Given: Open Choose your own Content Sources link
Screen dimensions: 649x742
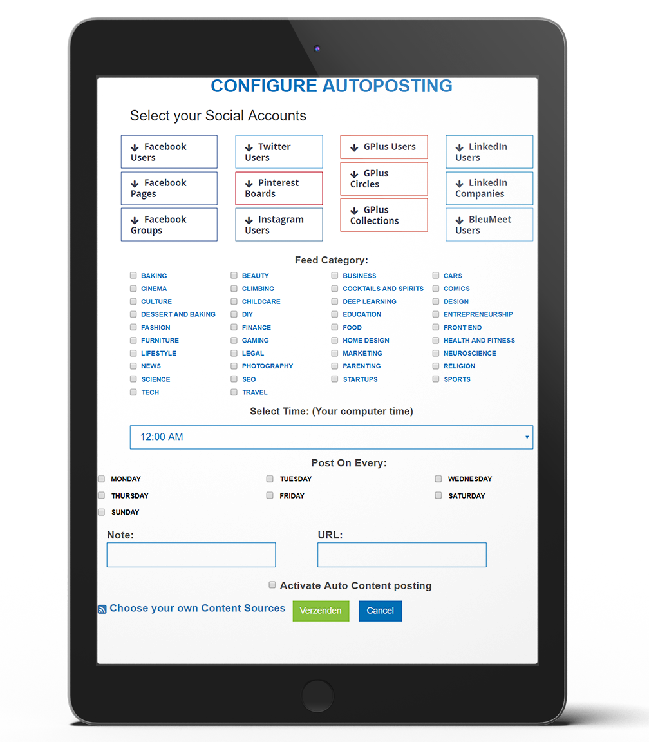Looking at the screenshot, I should click(x=197, y=608).
